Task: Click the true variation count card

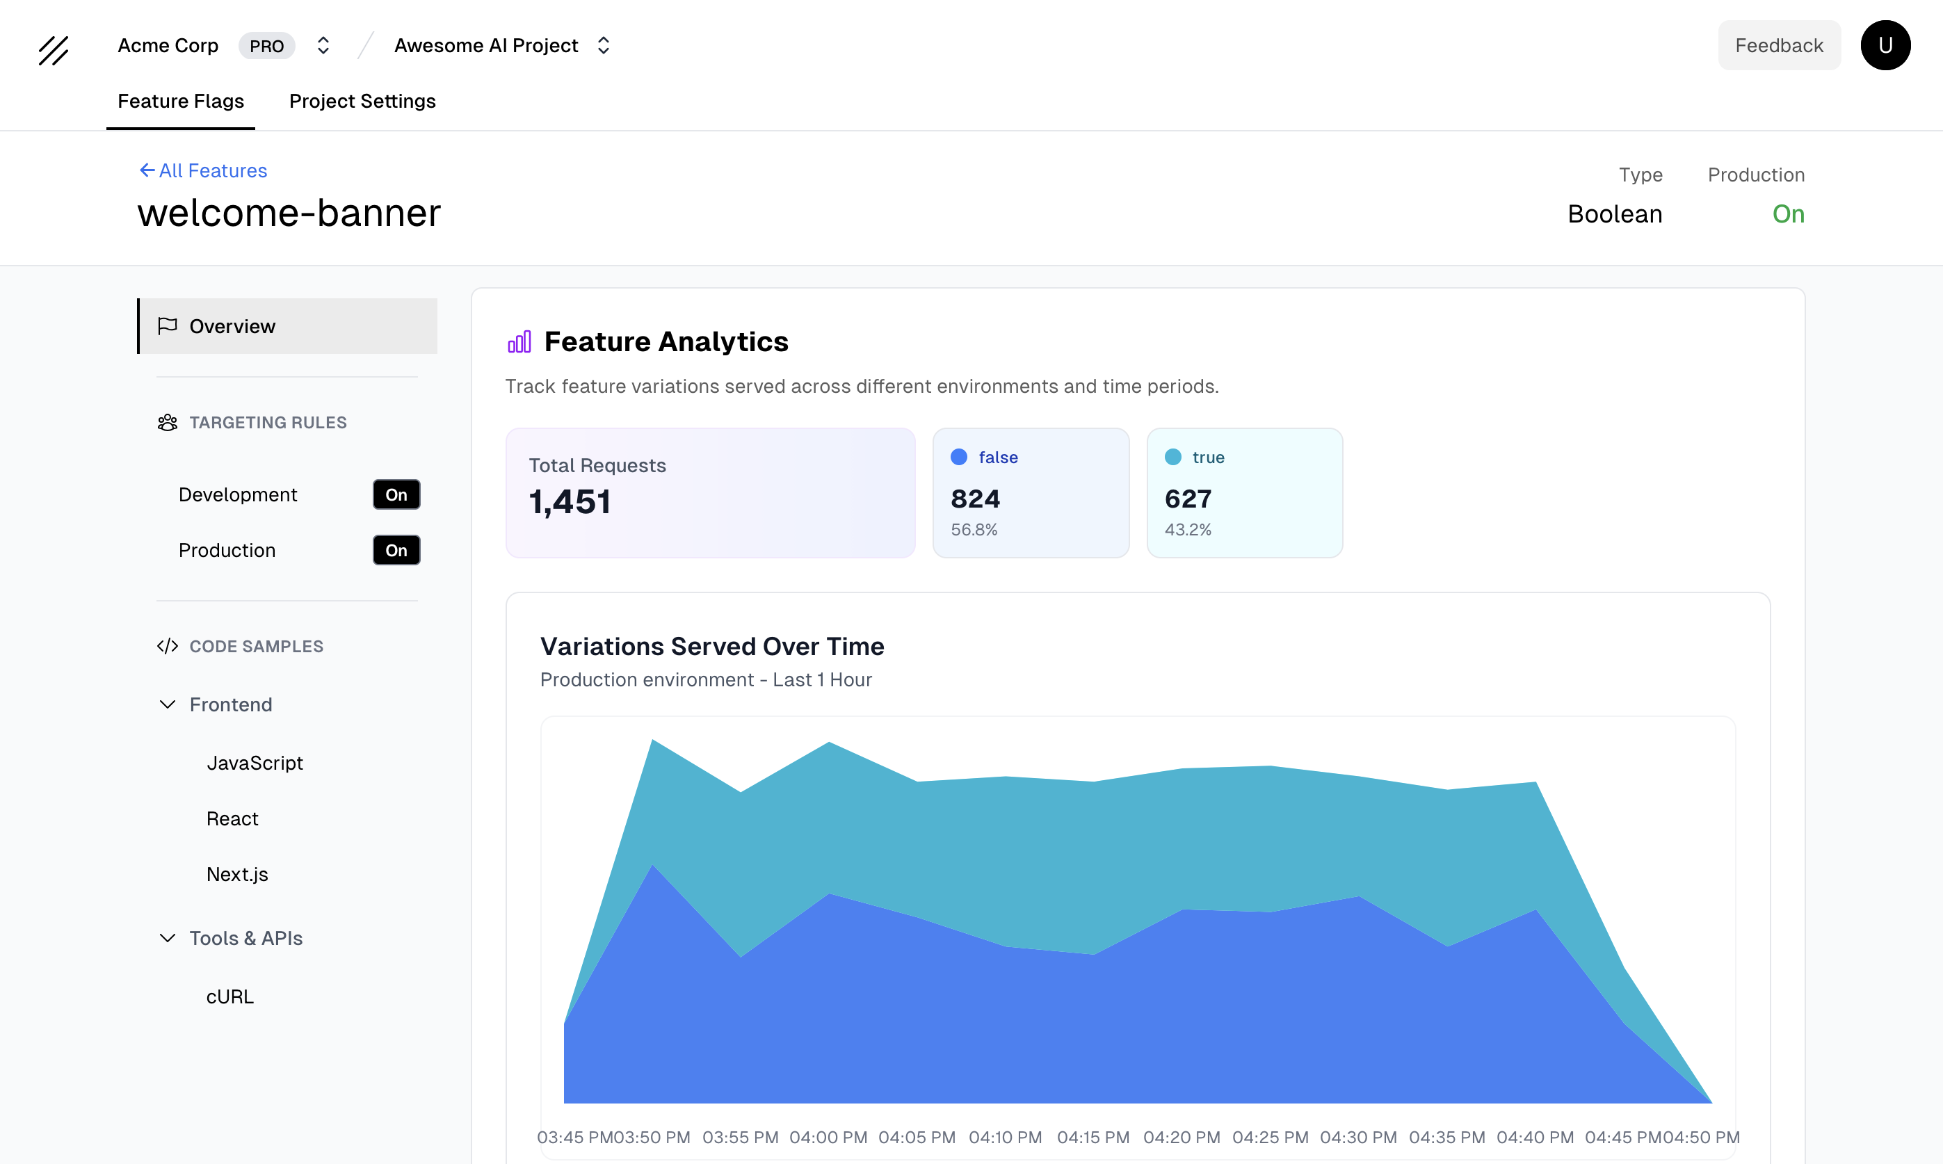Action: click(x=1244, y=492)
